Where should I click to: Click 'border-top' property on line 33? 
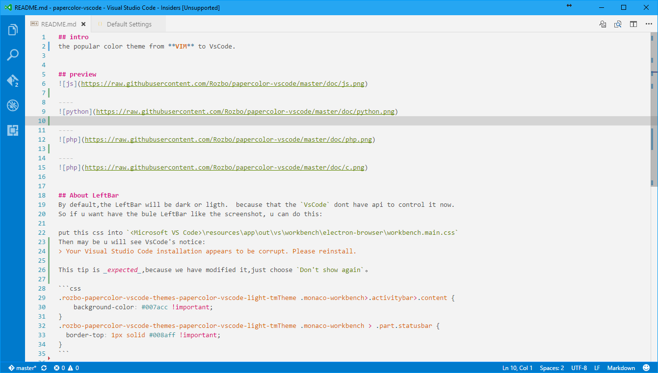(85, 335)
